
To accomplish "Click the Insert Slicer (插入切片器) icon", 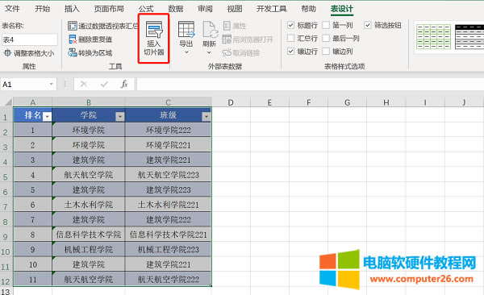I will (x=154, y=31).
